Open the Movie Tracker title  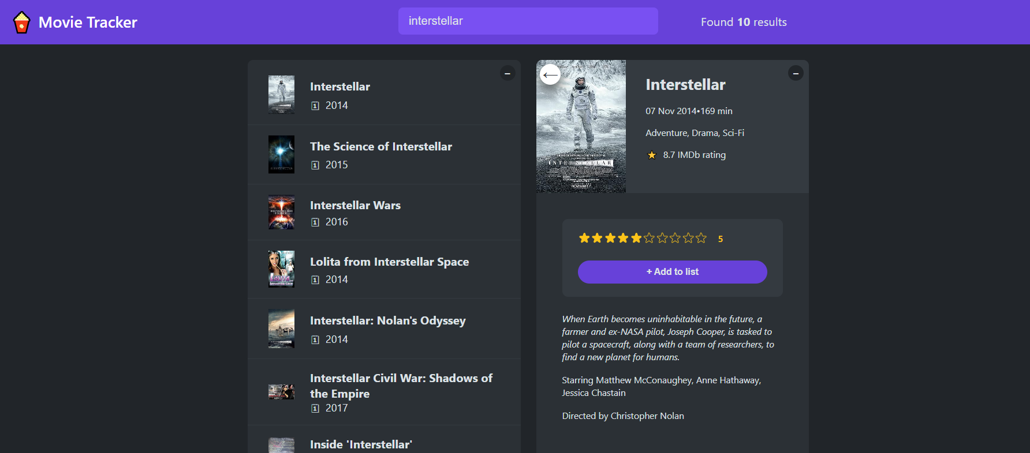coord(88,22)
